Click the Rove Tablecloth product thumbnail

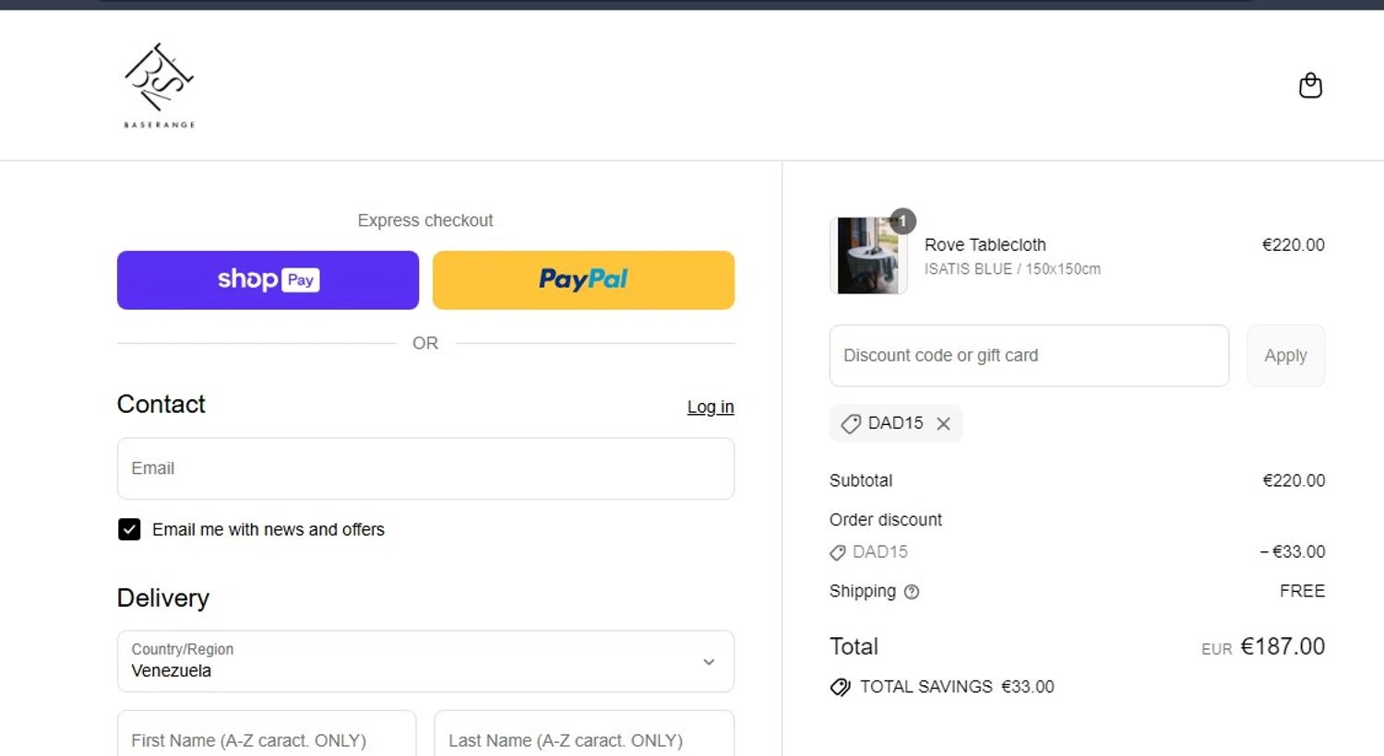(868, 255)
